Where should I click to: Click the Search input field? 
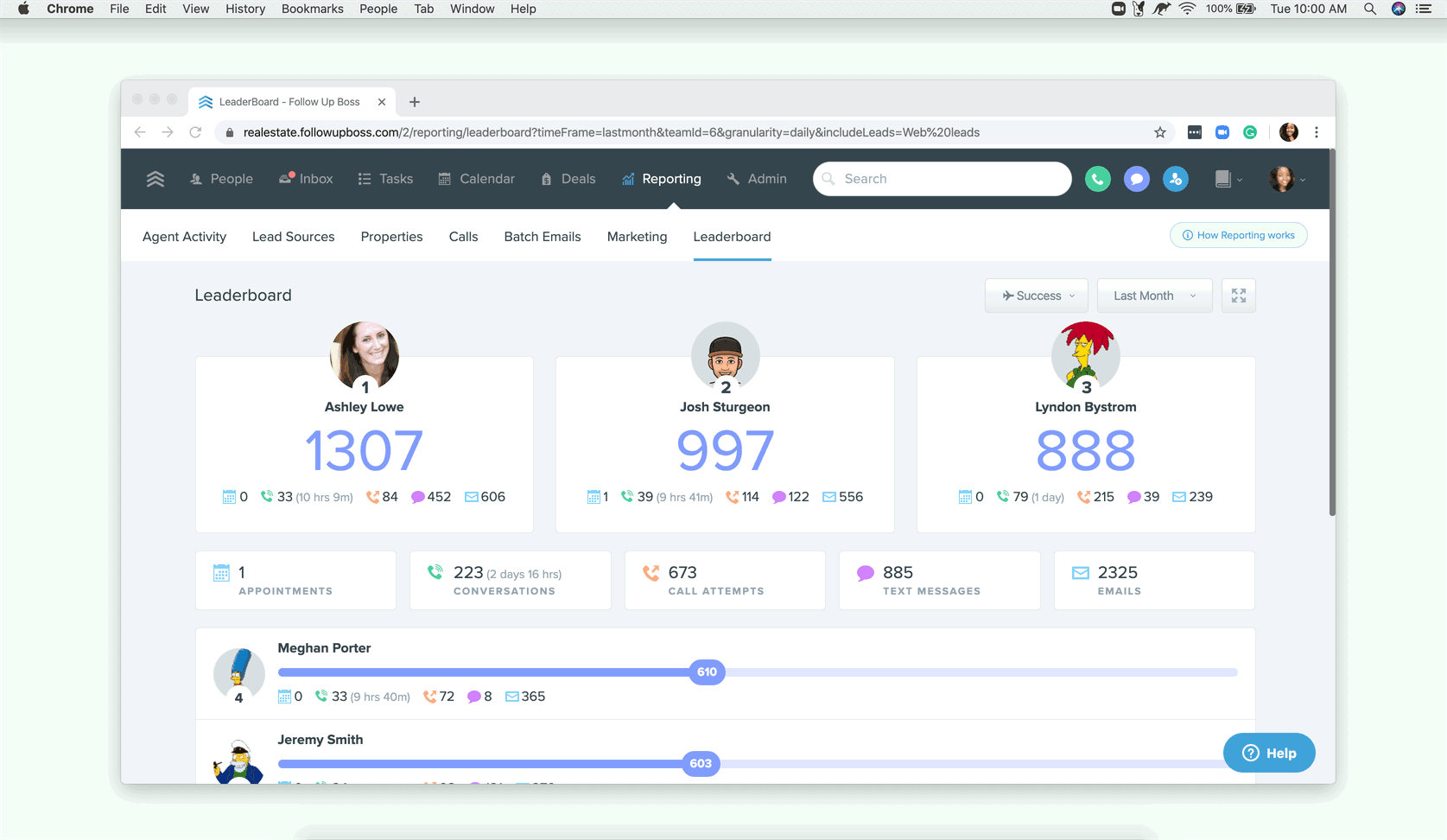pos(942,179)
